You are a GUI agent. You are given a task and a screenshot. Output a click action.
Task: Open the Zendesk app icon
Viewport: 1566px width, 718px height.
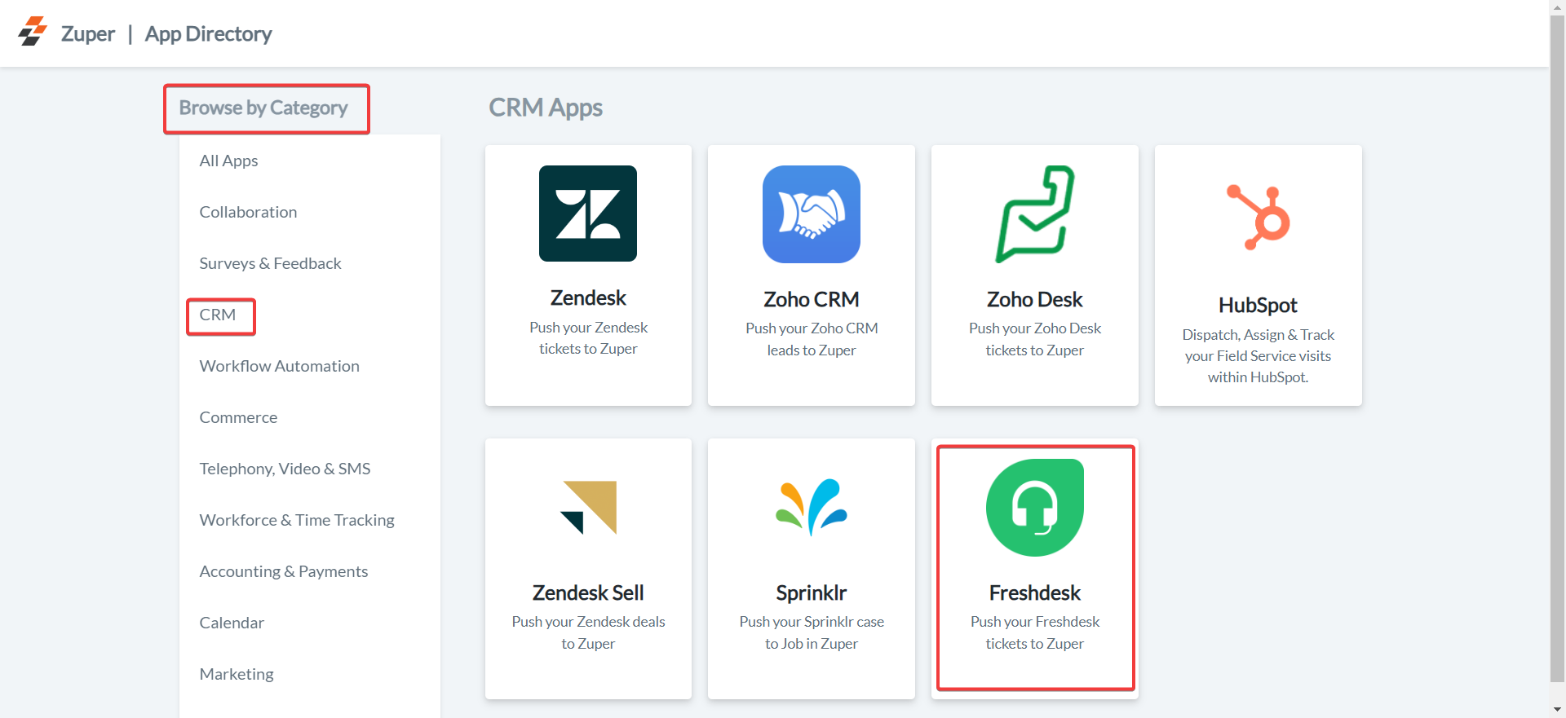(587, 214)
